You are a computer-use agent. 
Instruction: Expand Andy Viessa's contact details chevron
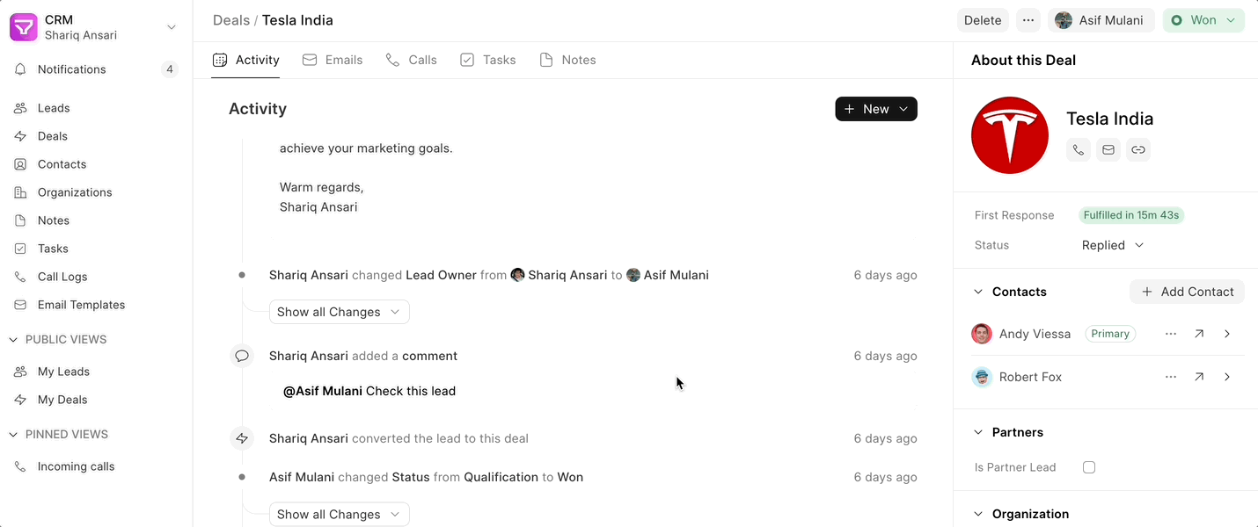[x=1227, y=334]
